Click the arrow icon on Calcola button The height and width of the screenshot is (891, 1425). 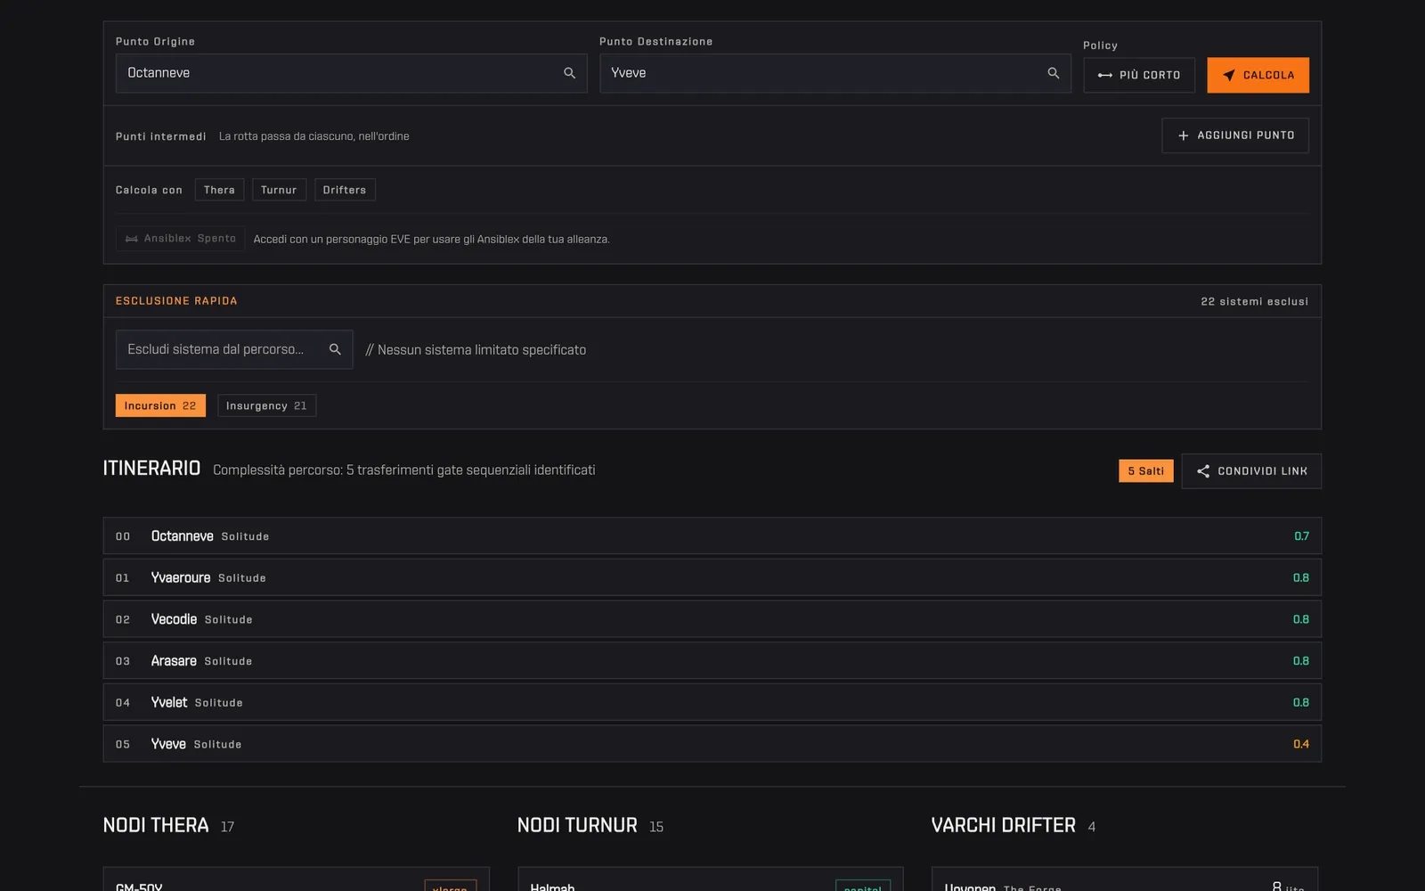point(1229,75)
